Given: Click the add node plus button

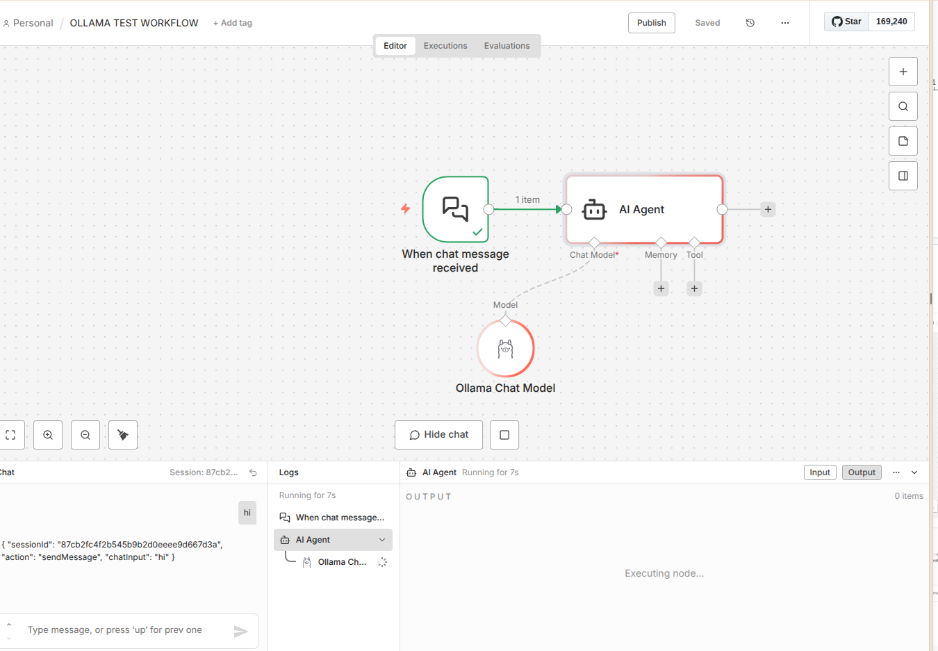Looking at the screenshot, I should click(x=903, y=72).
